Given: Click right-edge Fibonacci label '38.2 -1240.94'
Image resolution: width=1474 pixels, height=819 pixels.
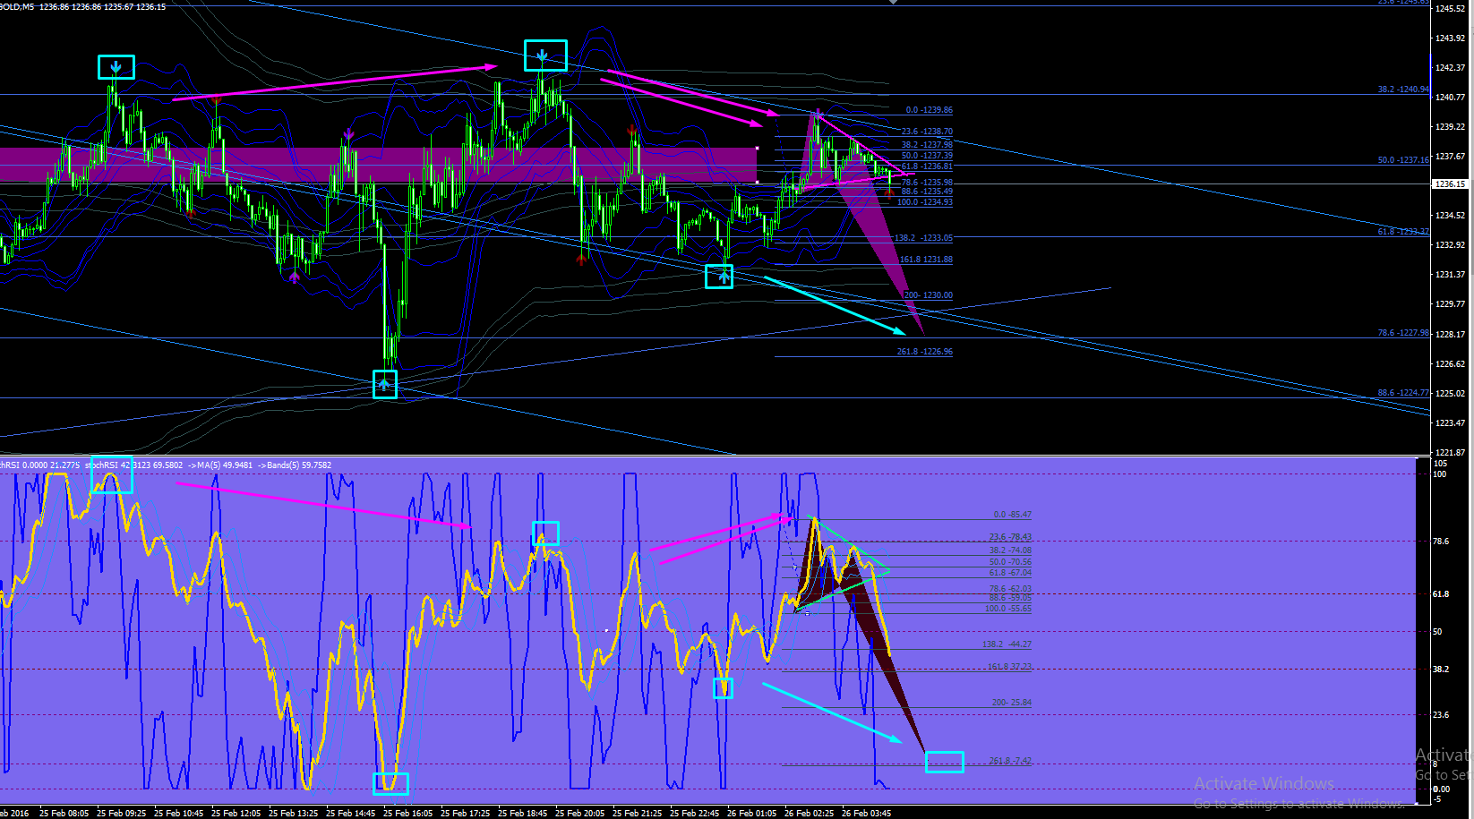Looking at the screenshot, I should [x=1403, y=90].
